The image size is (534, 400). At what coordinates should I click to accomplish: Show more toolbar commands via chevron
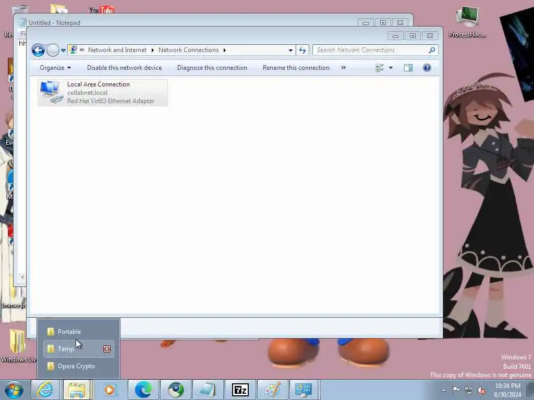[344, 68]
